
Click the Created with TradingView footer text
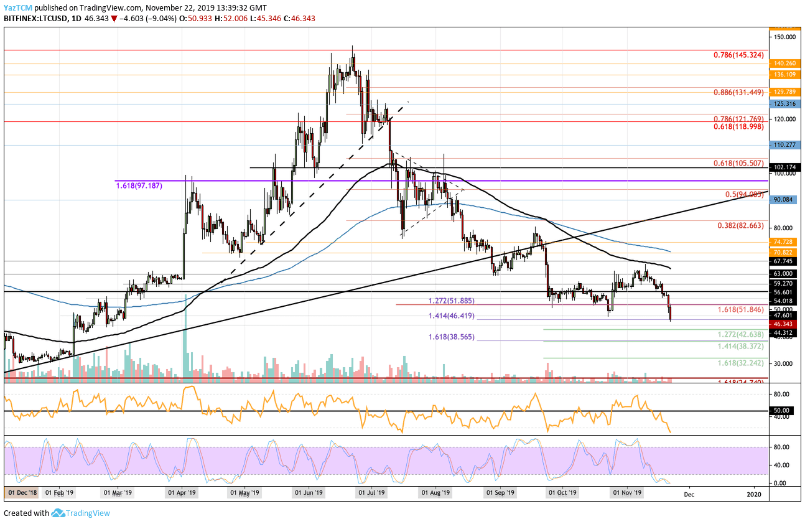point(57,513)
